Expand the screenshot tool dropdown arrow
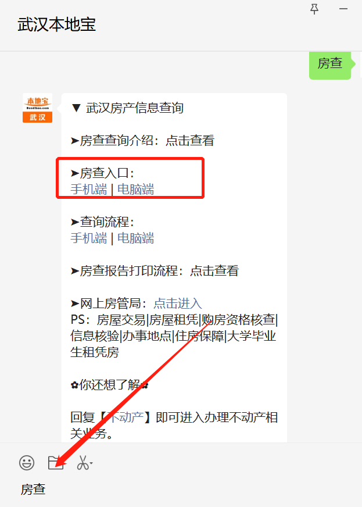 [91, 463]
